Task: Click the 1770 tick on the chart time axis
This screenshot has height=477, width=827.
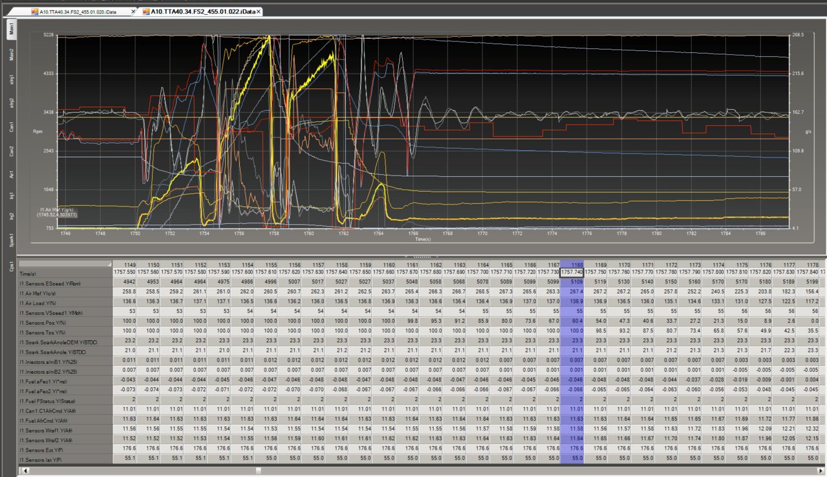Action: [482, 233]
